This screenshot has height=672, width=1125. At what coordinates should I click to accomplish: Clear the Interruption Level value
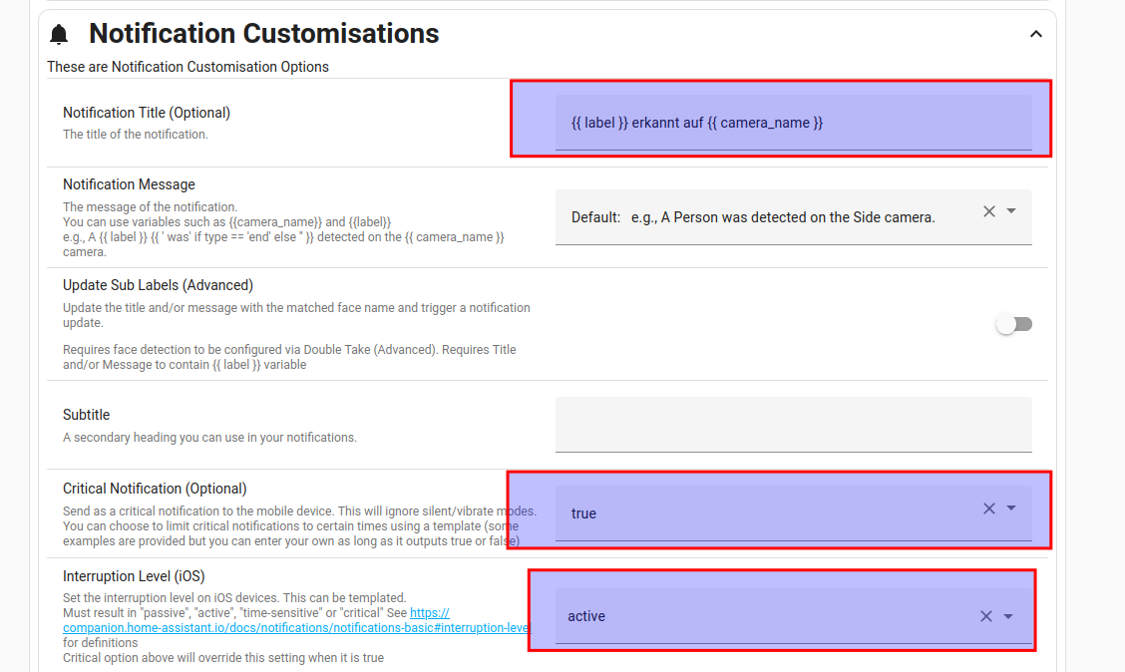tap(985, 616)
